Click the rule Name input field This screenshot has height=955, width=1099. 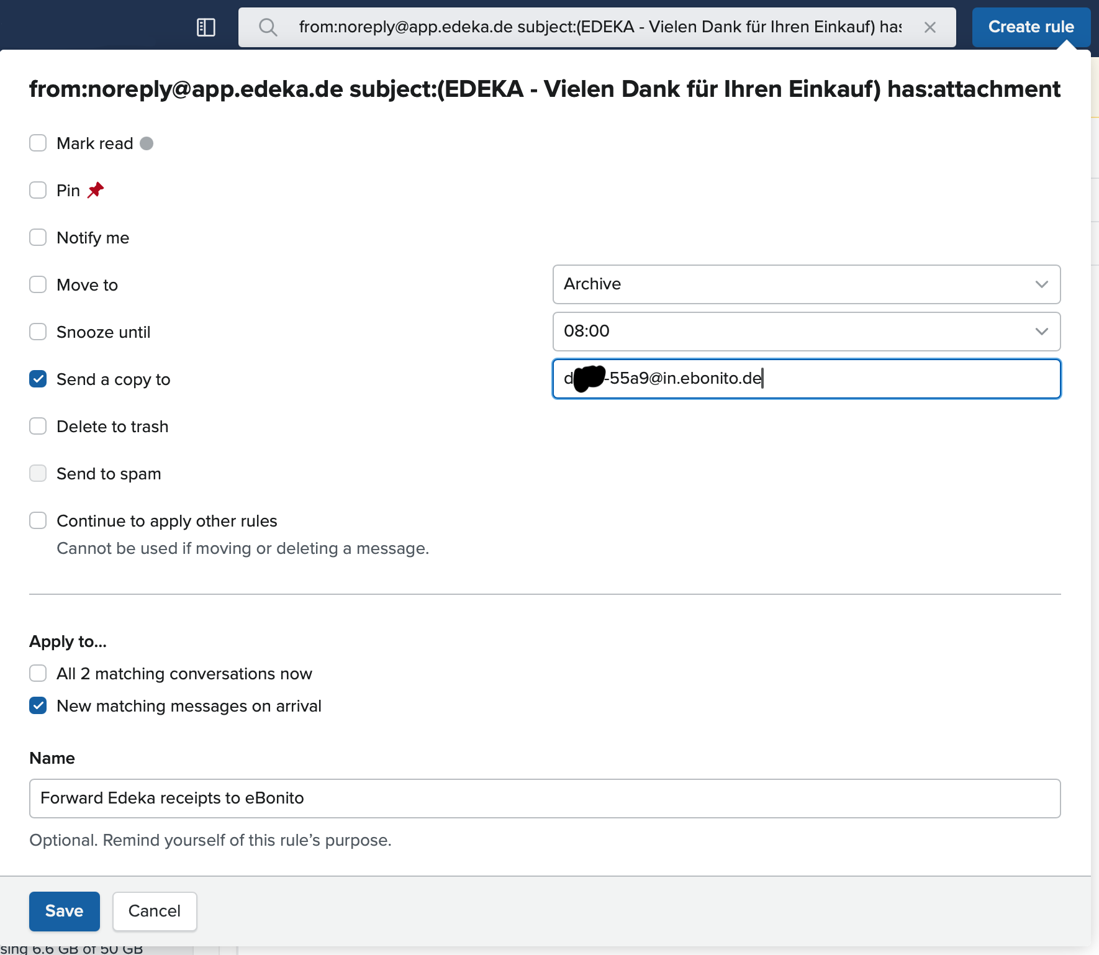coord(545,799)
